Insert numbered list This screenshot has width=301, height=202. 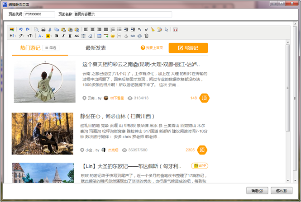click(113, 29)
